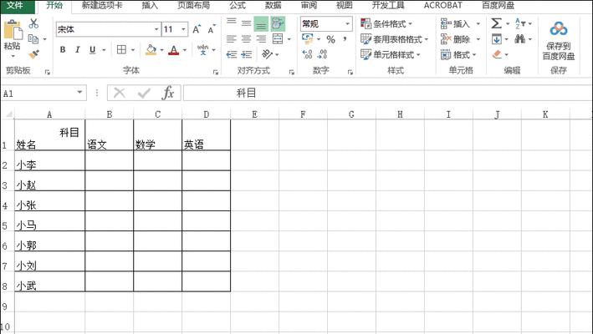The width and height of the screenshot is (593, 334).
Task: Decrease indent in alignment group
Action: [x=232, y=55]
